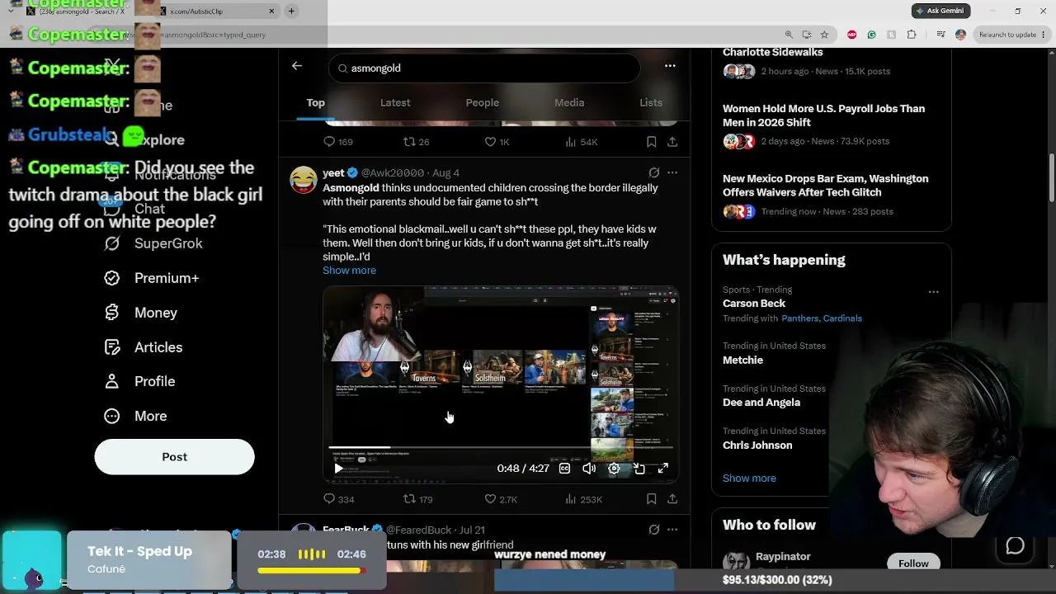Enable picture-in-picture for the video
Viewport: 1056px width, 594px height.
pyautogui.click(x=639, y=468)
